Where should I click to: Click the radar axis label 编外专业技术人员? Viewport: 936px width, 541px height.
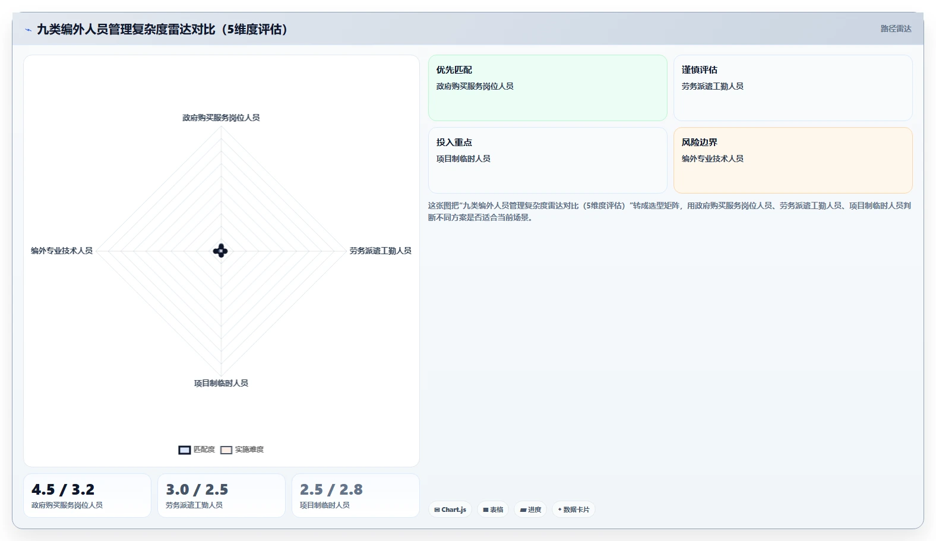62,251
